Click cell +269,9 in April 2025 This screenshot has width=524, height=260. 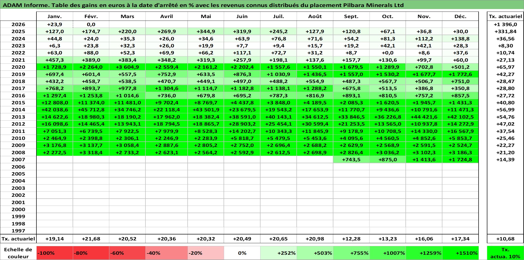[167, 31]
